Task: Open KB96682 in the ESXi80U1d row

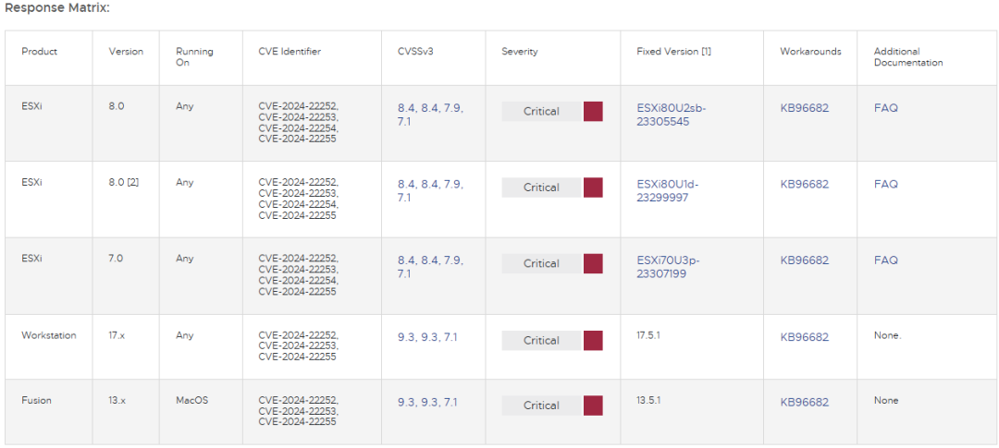Action: click(805, 185)
